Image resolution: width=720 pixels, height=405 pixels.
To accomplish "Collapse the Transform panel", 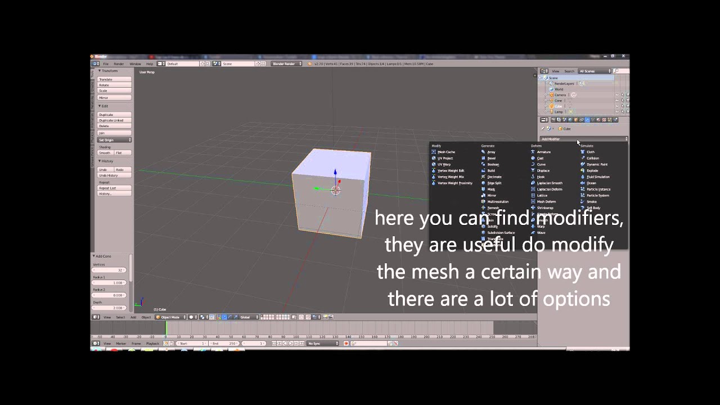I will [x=100, y=71].
